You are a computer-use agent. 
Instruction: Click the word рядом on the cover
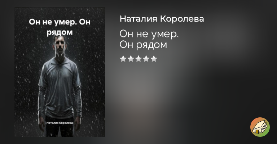(x=60, y=32)
